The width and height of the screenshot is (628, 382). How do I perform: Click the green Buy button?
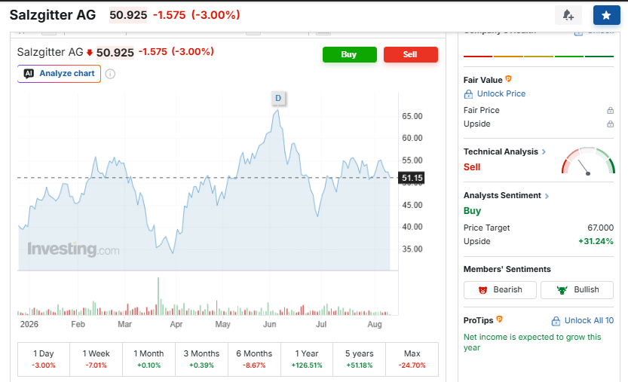(x=350, y=54)
